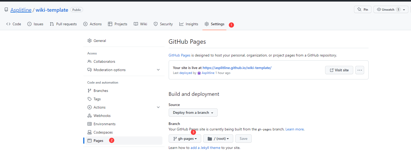The width and height of the screenshot is (411, 151).
Task: Click the Actions play icon in sidebar
Action: (x=90, y=107)
